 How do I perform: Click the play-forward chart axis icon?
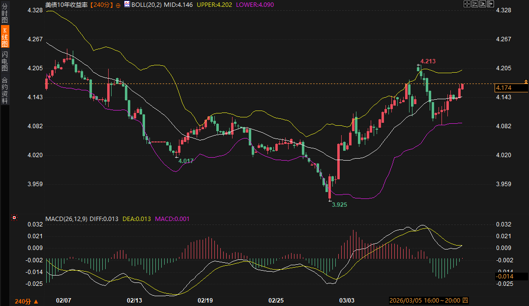click(x=483, y=4)
